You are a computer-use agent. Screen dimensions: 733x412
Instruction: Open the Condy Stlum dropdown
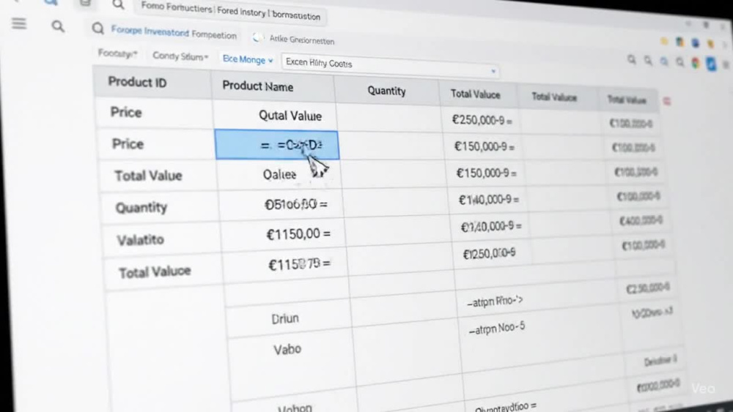180,56
